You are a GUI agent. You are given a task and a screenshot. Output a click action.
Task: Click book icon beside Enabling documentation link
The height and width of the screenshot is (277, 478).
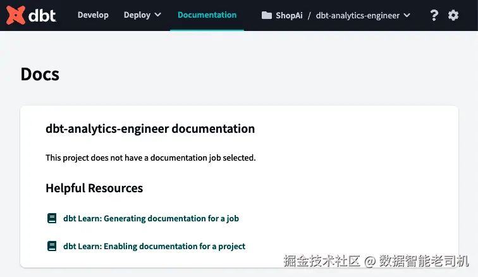pos(52,246)
